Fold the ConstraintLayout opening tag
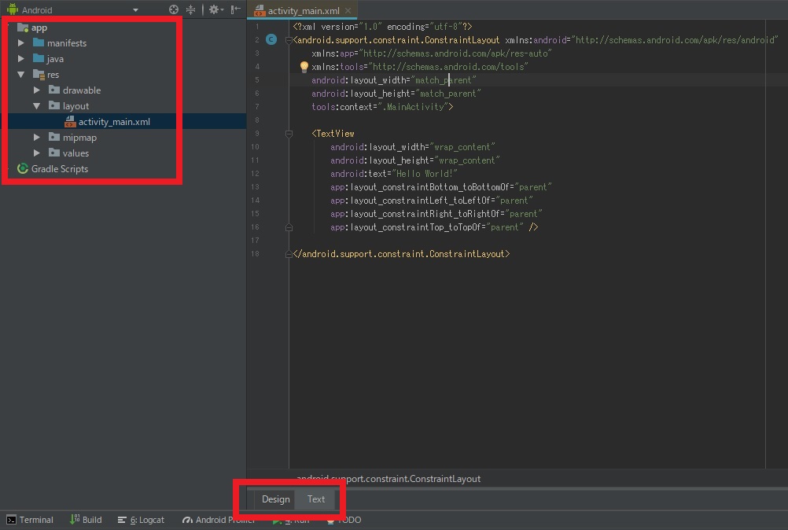This screenshot has width=788, height=530. coord(289,40)
